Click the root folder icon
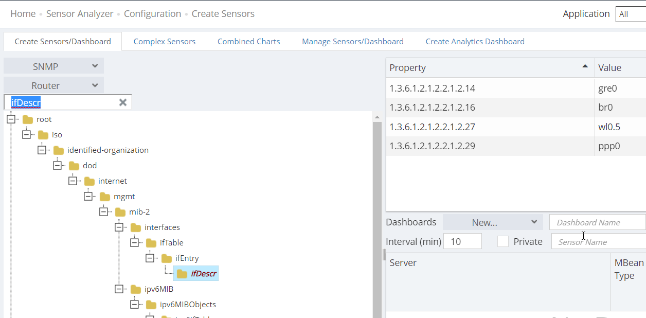Image resolution: width=646 pixels, height=318 pixels. pos(28,119)
